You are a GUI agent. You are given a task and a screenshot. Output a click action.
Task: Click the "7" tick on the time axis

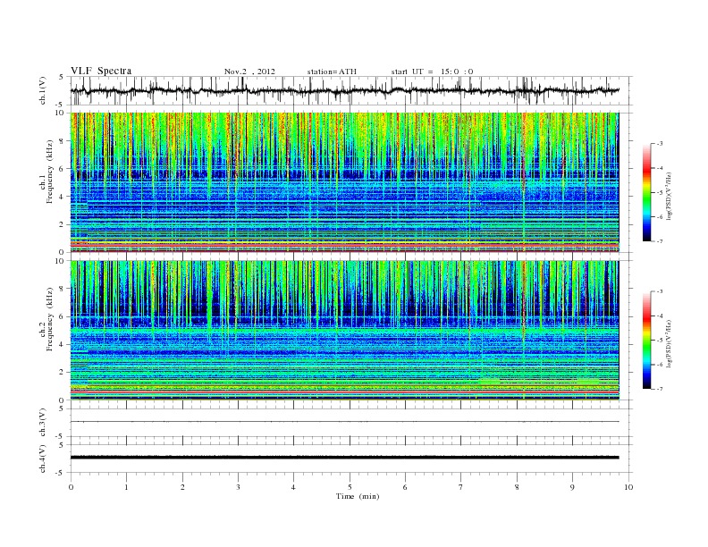point(461,487)
